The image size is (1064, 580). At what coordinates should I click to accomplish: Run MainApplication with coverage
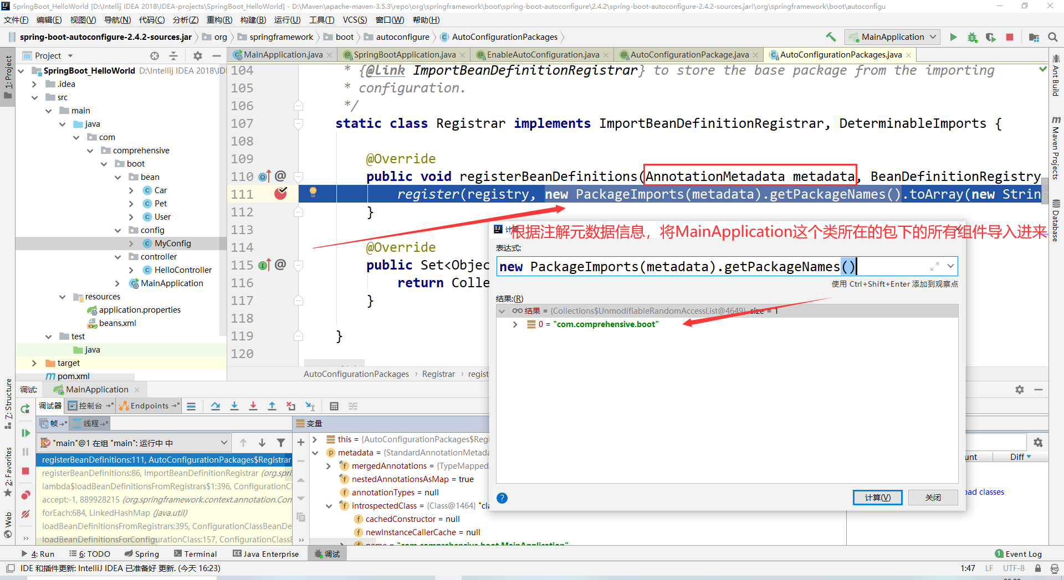(991, 37)
